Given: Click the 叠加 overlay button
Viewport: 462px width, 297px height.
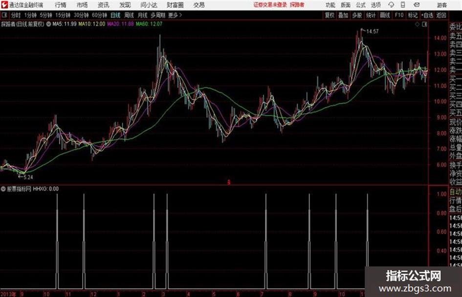Looking at the screenshot, I should (343, 15).
